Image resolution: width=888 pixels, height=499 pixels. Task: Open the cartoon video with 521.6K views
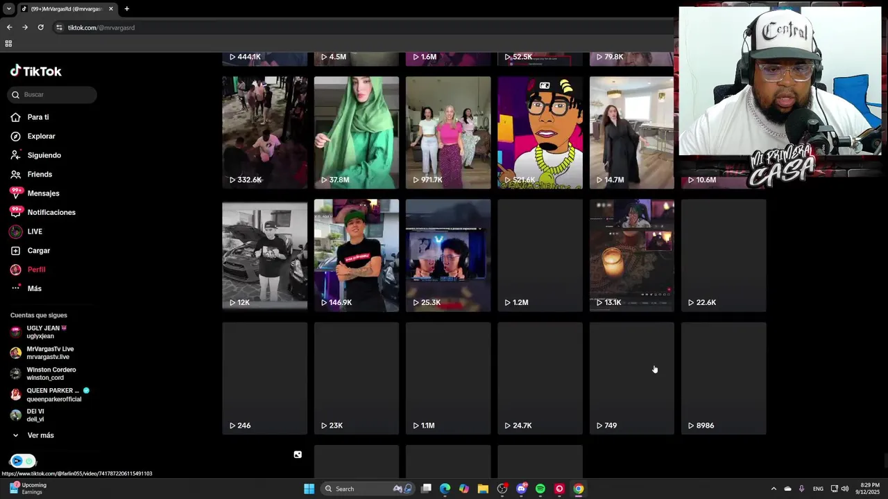click(x=540, y=132)
